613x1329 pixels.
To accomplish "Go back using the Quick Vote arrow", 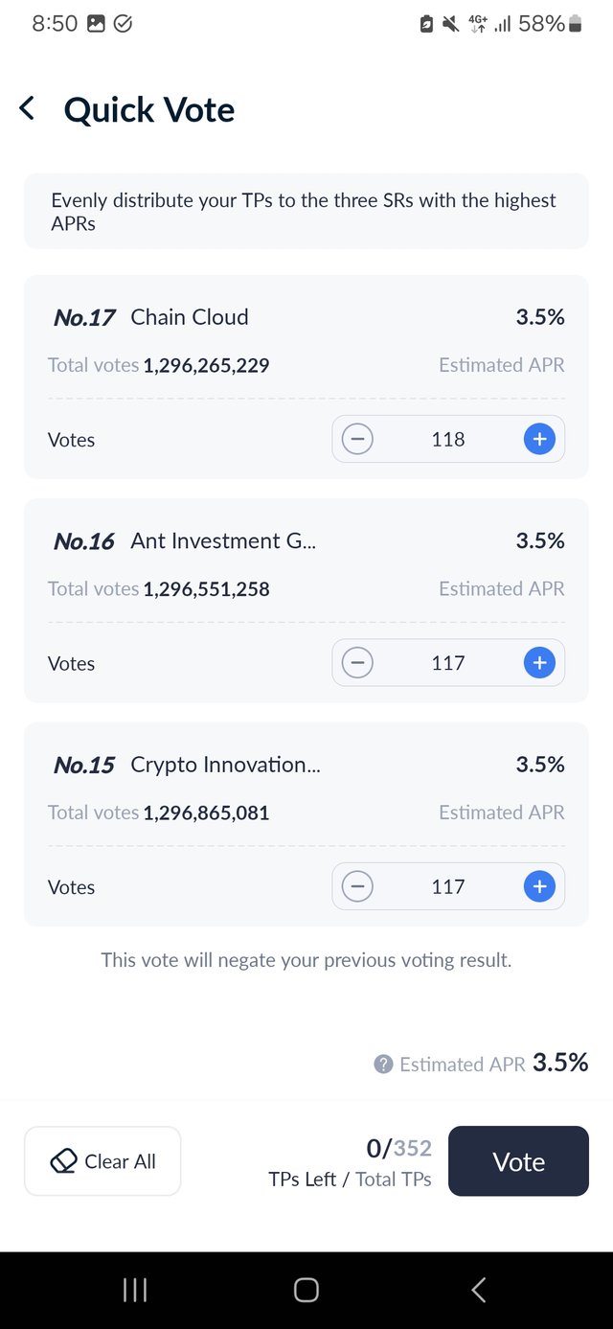I will point(27,108).
